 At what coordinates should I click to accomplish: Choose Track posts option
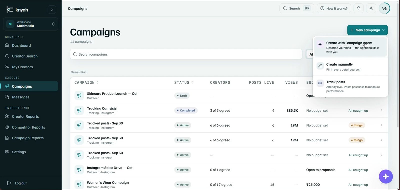[350, 86]
